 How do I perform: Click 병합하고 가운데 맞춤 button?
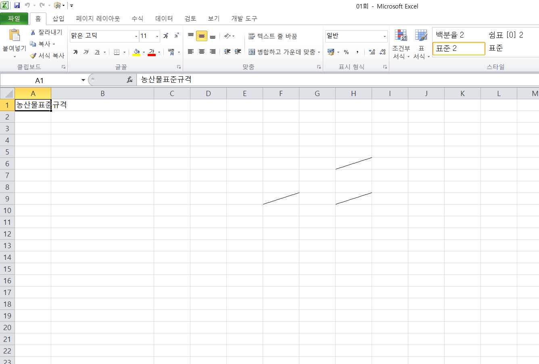click(x=282, y=52)
